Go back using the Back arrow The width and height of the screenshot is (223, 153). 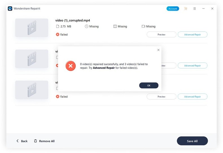pos(22,141)
